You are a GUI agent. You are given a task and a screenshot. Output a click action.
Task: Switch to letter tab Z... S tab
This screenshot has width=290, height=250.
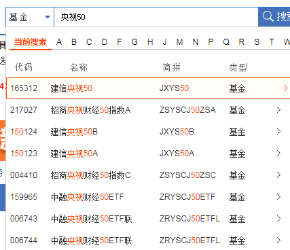[257, 42]
